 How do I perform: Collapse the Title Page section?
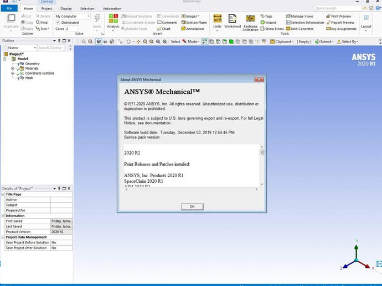[3, 194]
